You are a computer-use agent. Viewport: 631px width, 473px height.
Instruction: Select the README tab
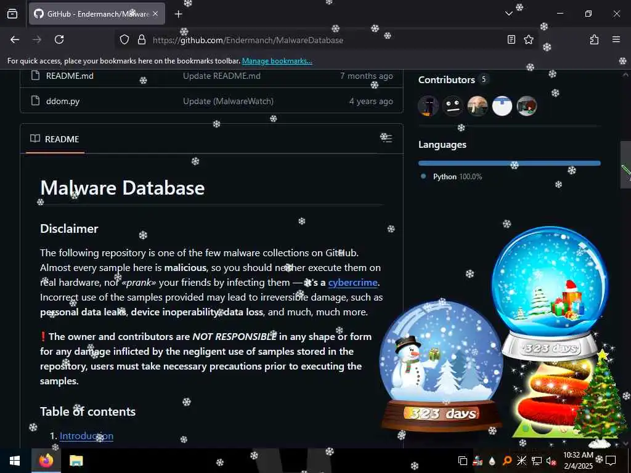55,139
